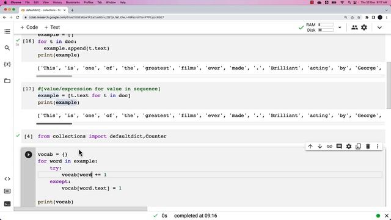Click the browser back arrow

4,17
